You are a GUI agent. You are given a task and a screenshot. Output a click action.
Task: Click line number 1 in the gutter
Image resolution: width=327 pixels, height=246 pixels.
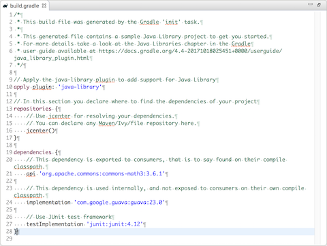pos(11,15)
